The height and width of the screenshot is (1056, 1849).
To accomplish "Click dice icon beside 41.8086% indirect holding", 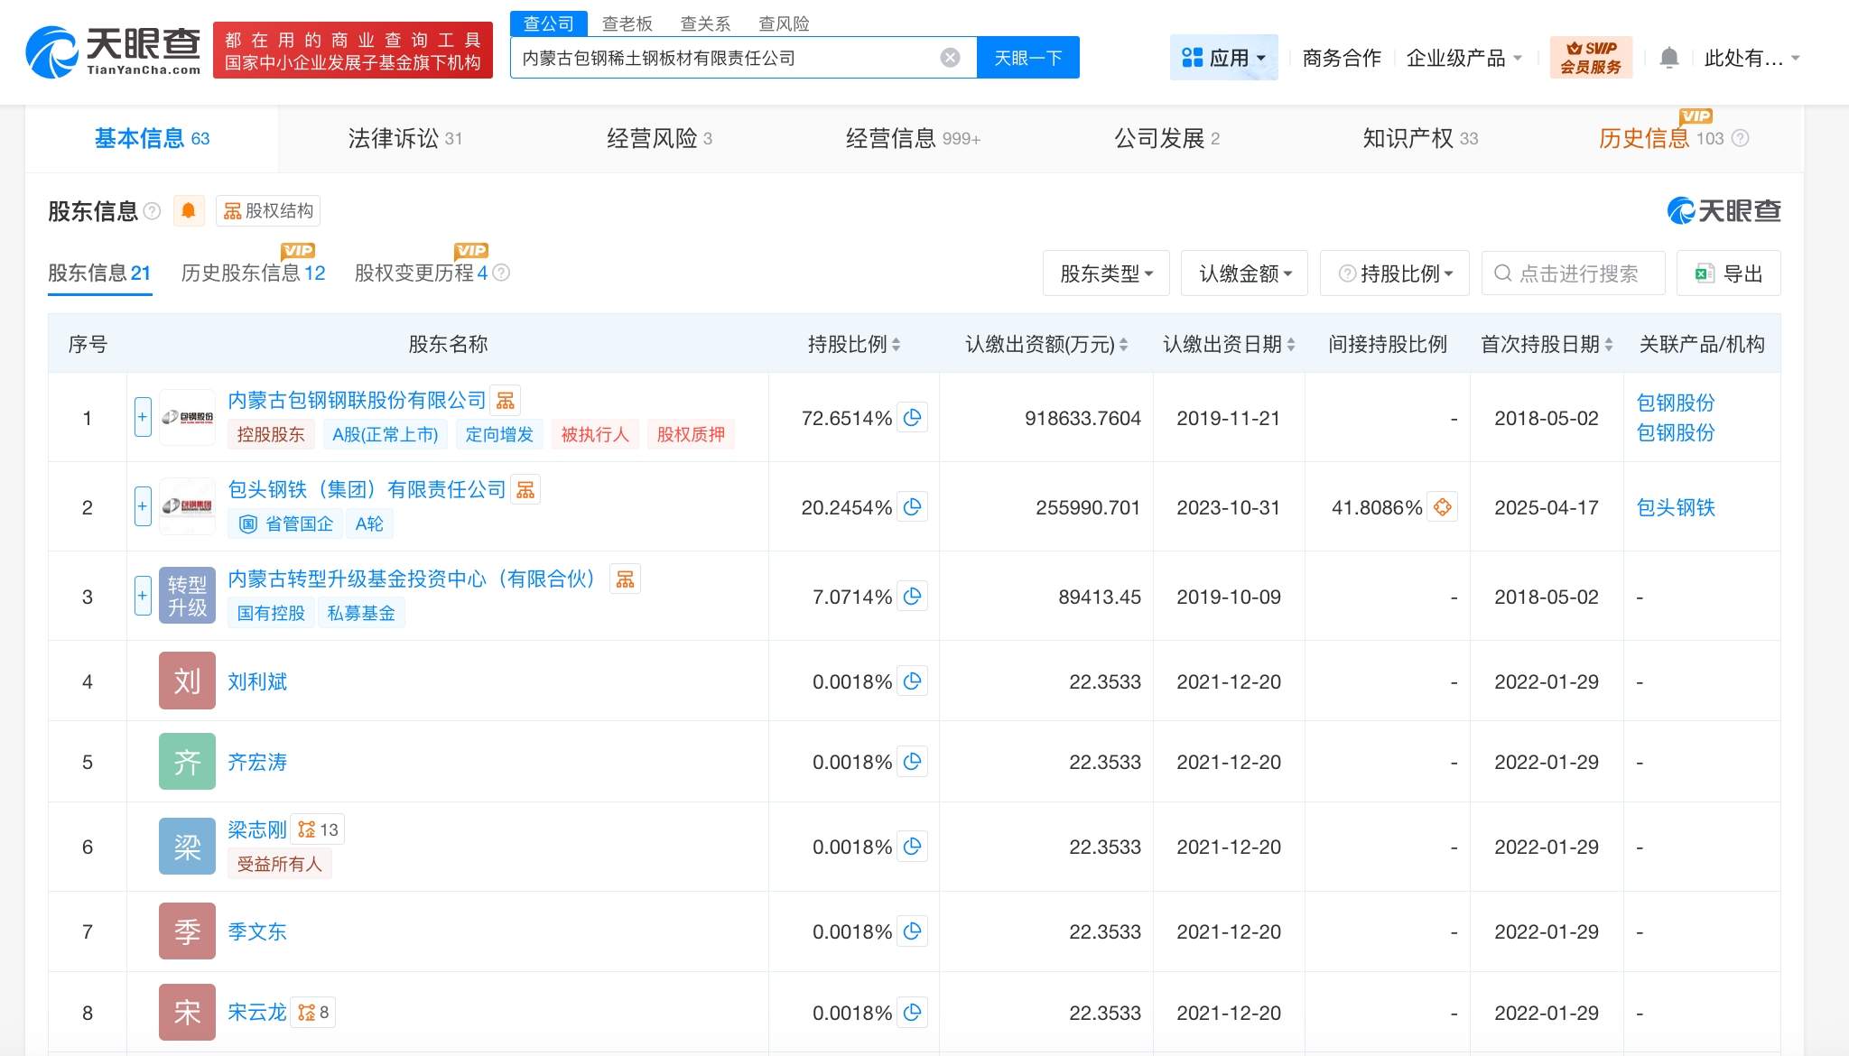I will tap(1442, 506).
